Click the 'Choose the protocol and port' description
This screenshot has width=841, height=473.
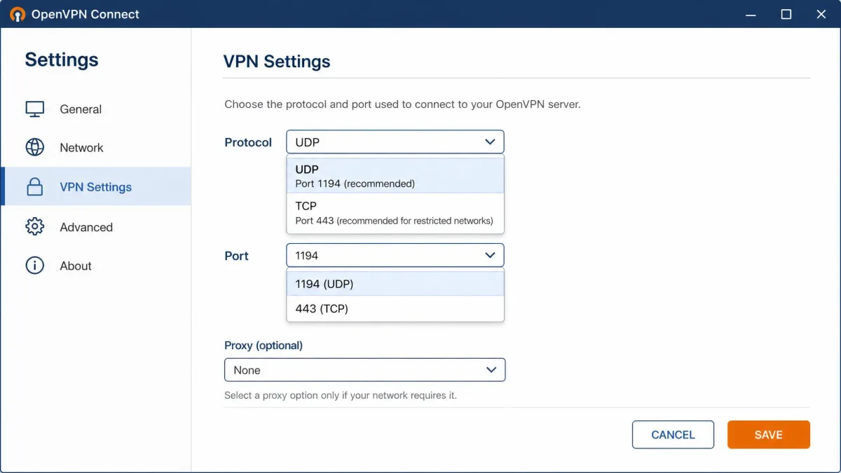(402, 104)
